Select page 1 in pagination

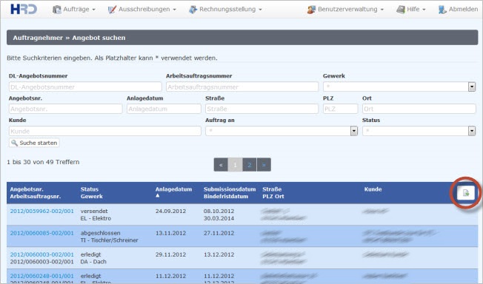click(x=235, y=165)
